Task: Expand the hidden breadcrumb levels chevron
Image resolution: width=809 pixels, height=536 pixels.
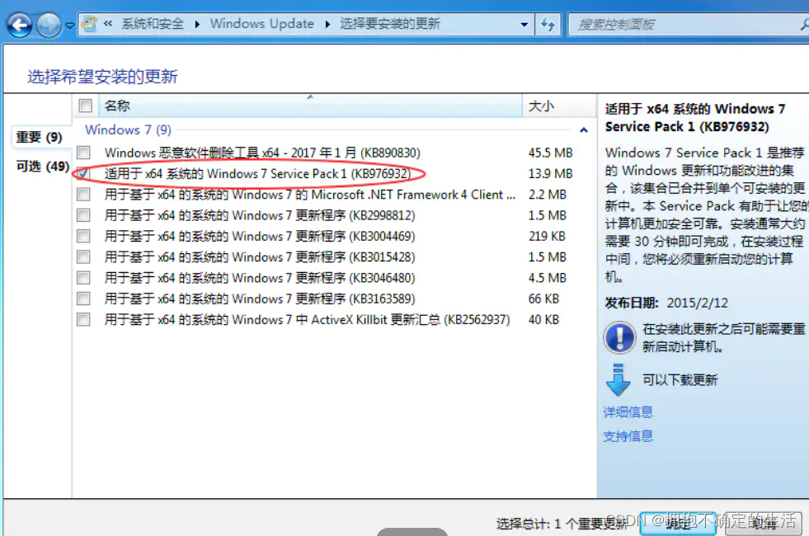Action: pos(108,23)
